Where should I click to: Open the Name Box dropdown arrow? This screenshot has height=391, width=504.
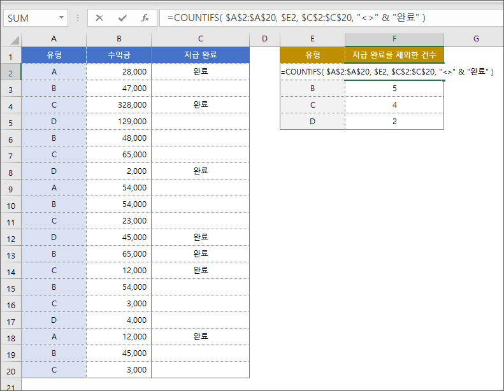coord(61,18)
